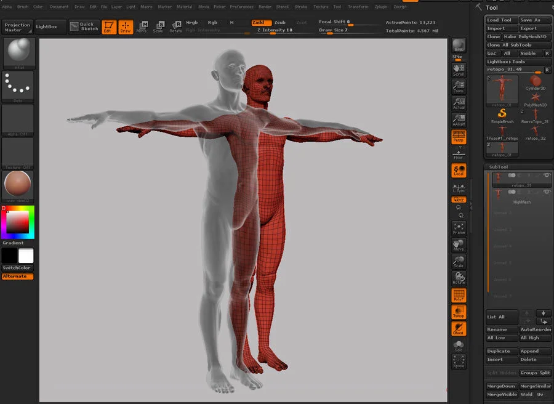Click the Scroll hand icon
Viewport: 554px width, 404px height.
coord(459,70)
